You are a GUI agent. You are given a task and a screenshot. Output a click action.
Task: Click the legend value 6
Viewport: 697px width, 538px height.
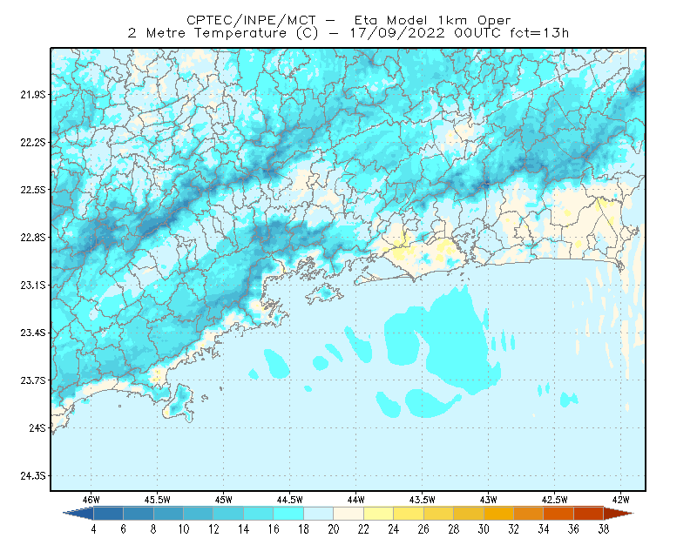[x=124, y=529]
